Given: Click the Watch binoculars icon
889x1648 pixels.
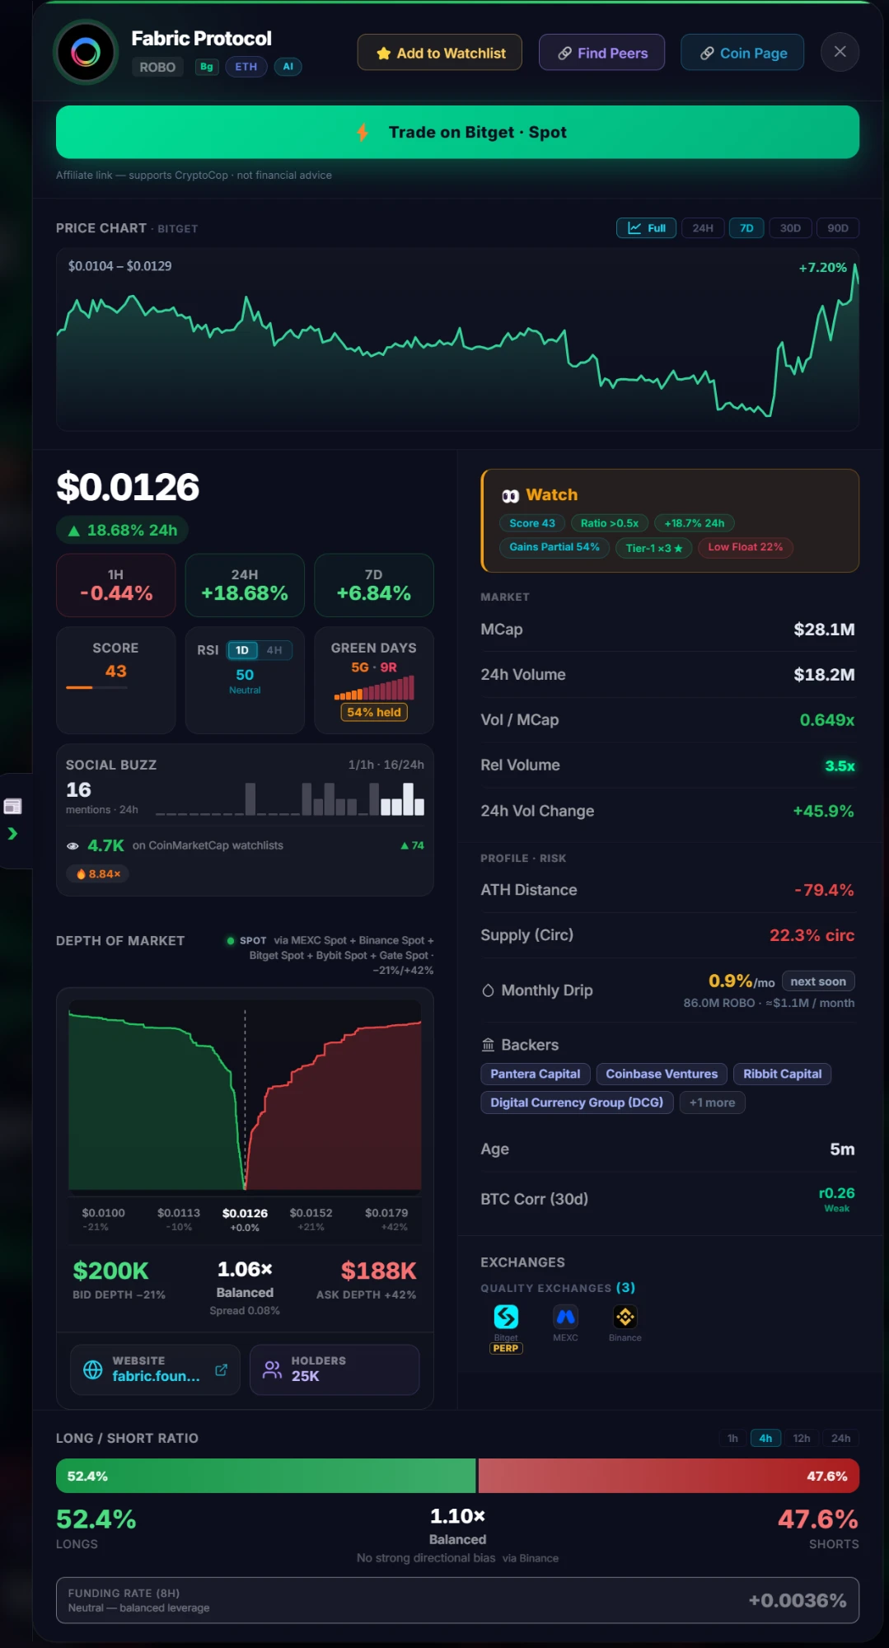Looking at the screenshot, I should point(510,495).
